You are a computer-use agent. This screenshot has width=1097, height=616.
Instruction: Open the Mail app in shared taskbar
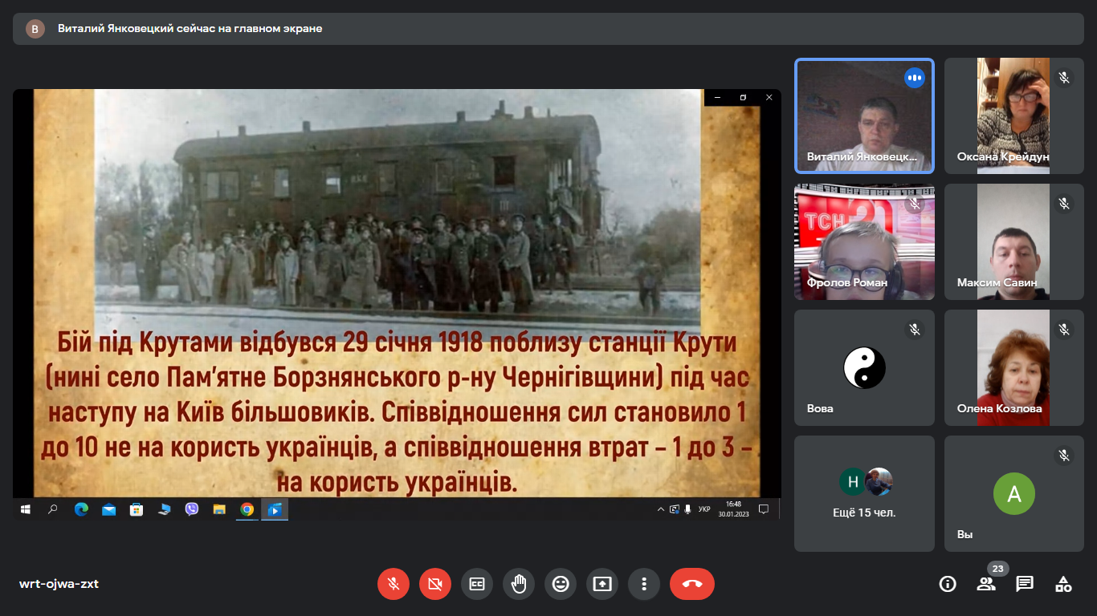pyautogui.click(x=108, y=509)
